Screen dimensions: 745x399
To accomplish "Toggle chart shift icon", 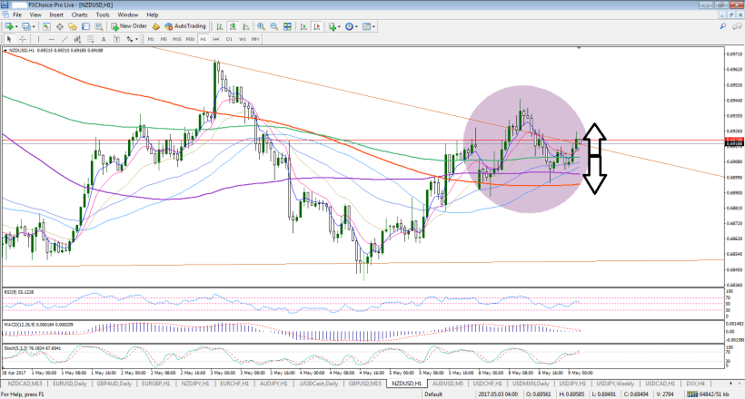I will pos(316,26).
